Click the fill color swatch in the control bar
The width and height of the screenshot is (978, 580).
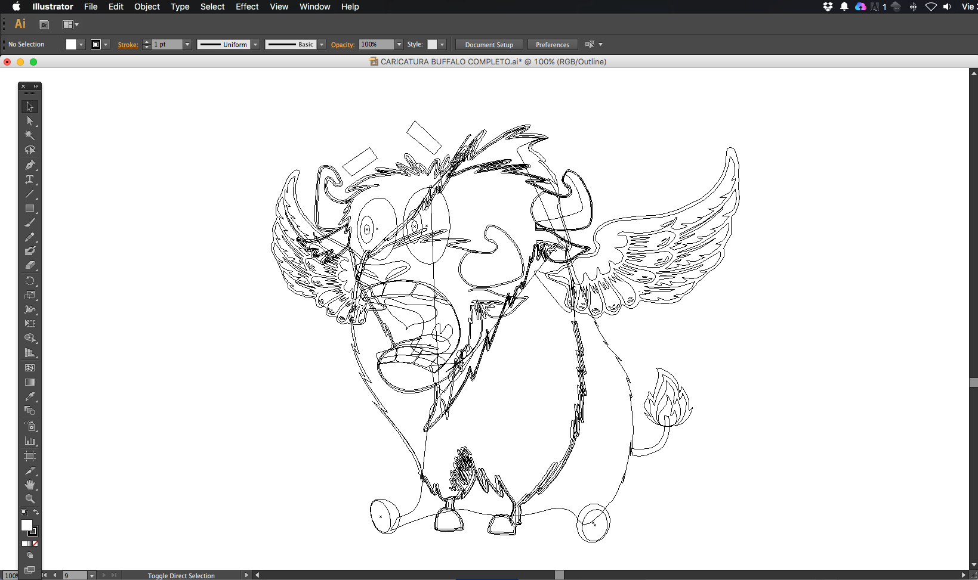[71, 45]
